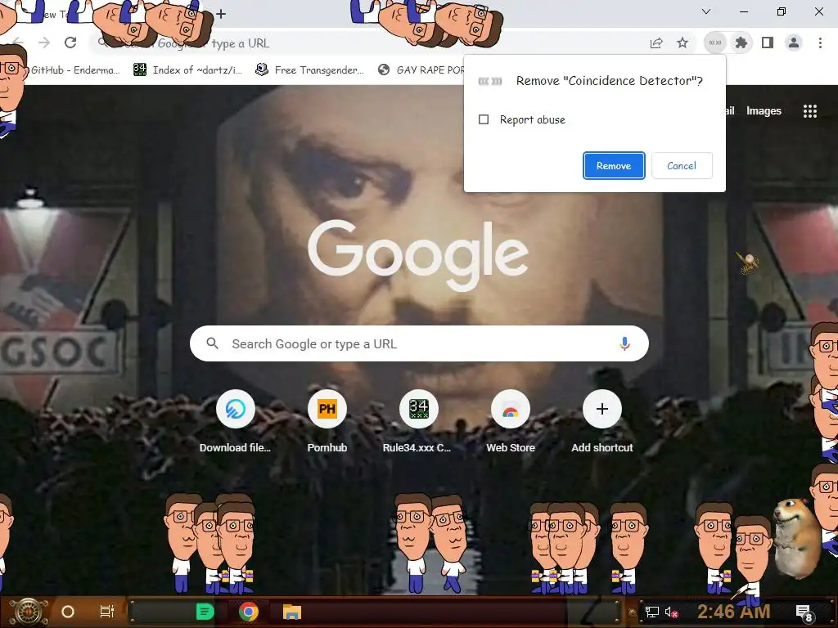
Task: Open the notification center icon
Action: click(804, 613)
